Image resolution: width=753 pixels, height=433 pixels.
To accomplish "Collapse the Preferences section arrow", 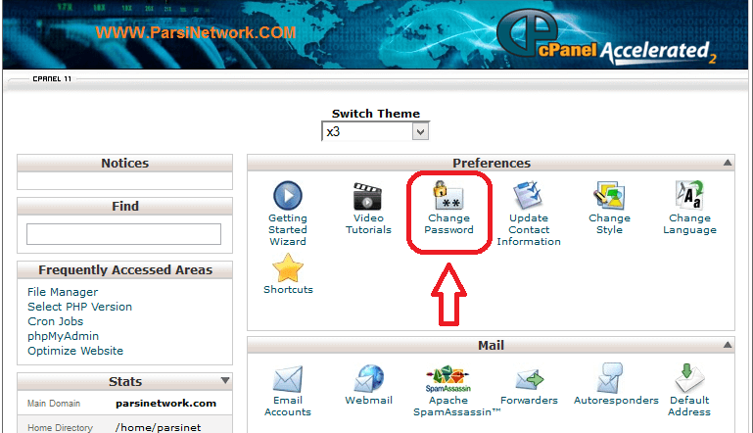I will [x=727, y=164].
